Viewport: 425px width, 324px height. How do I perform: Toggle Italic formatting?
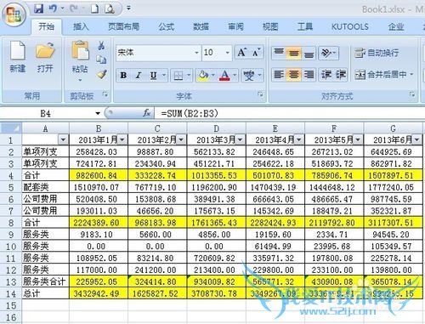point(139,76)
